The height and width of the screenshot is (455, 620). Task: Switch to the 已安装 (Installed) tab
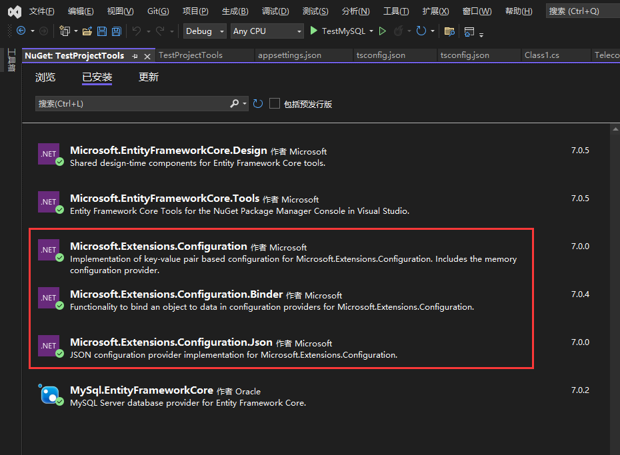97,77
